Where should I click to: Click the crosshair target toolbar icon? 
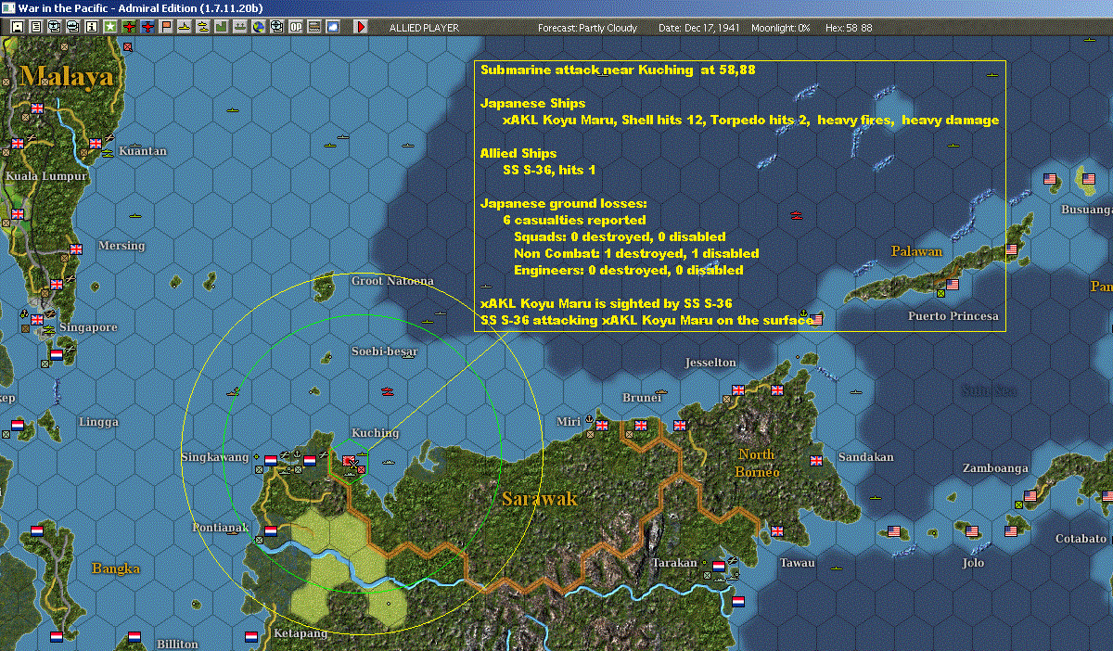coord(276,27)
